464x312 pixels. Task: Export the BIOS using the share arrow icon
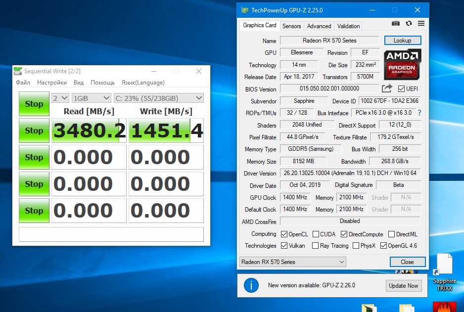(x=387, y=89)
